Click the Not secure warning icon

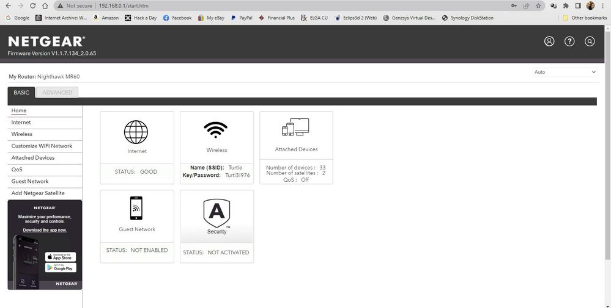point(60,6)
